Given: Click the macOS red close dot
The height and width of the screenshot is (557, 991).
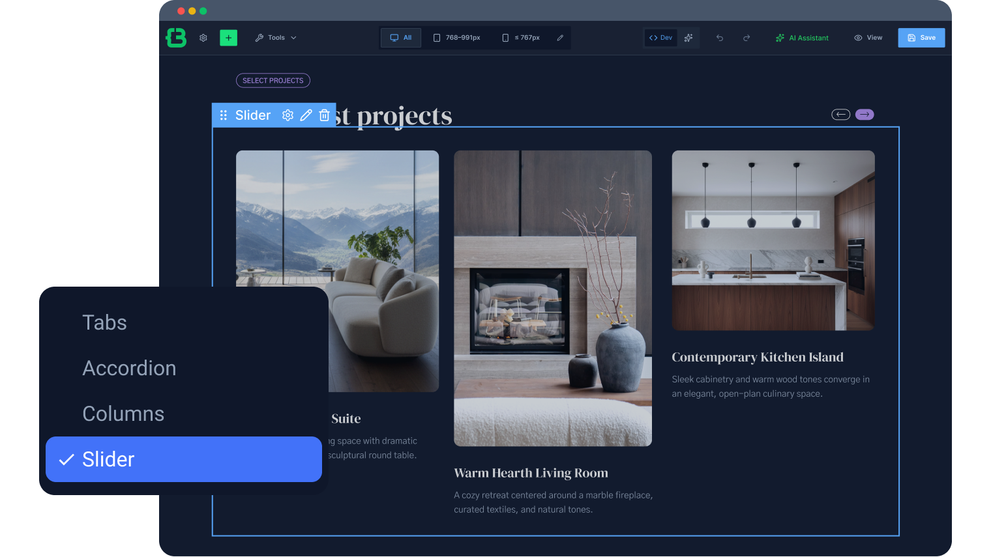Looking at the screenshot, I should (181, 11).
